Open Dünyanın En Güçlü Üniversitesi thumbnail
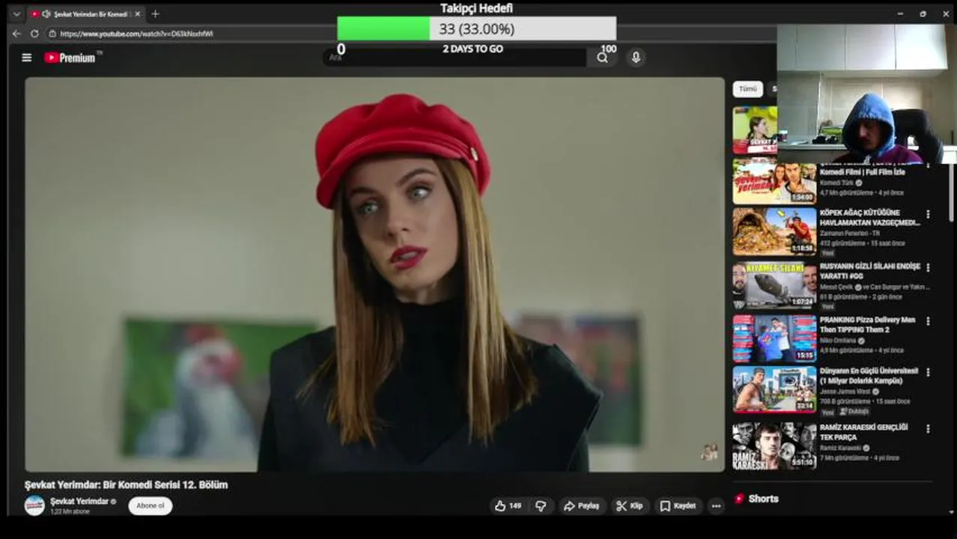This screenshot has height=539, width=957. 774,390
